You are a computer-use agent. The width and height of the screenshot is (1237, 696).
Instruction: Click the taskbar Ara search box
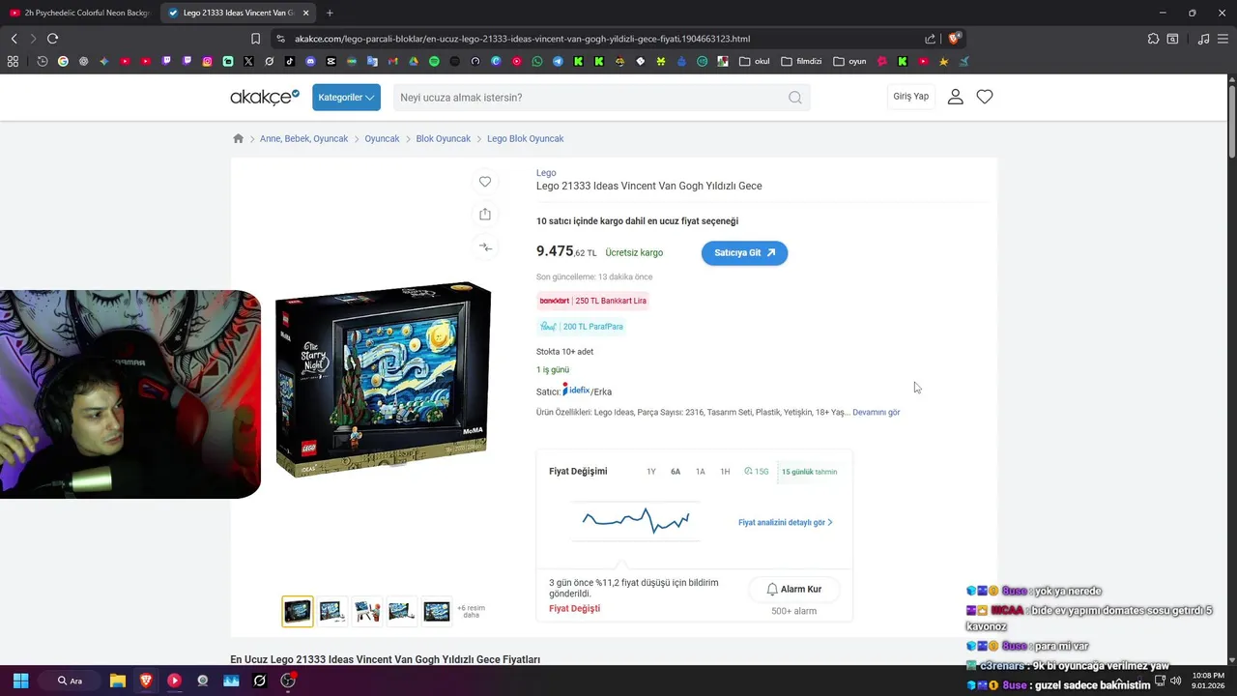click(69, 681)
